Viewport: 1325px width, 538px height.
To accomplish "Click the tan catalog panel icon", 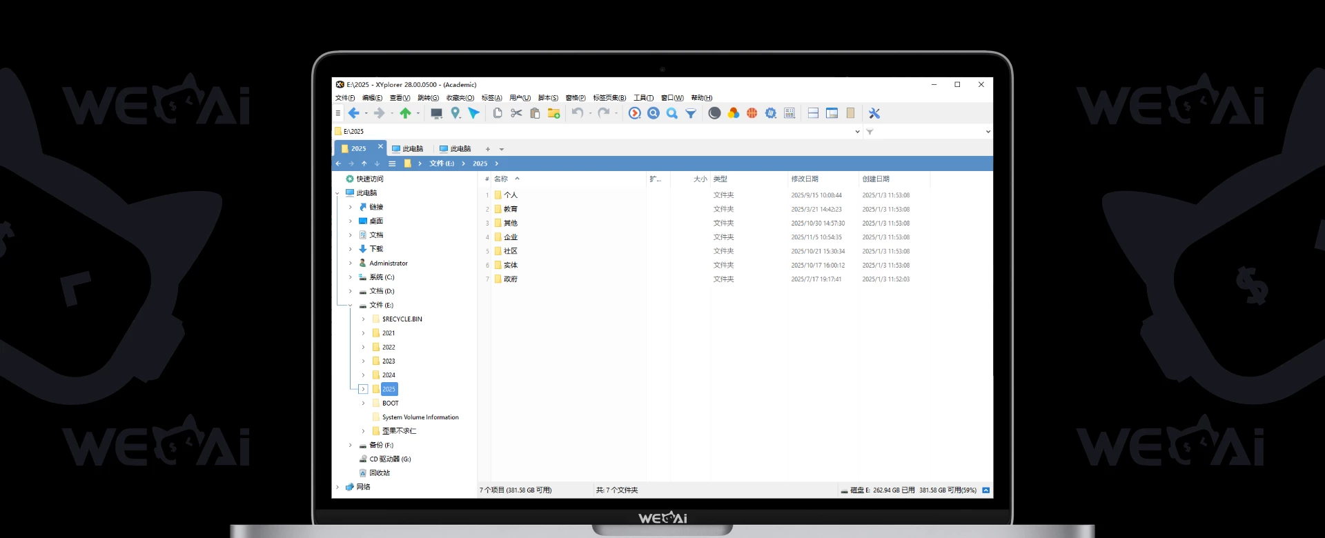I will [x=851, y=113].
